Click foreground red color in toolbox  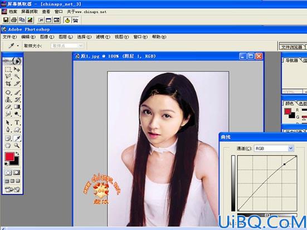pyautogui.click(x=9, y=157)
